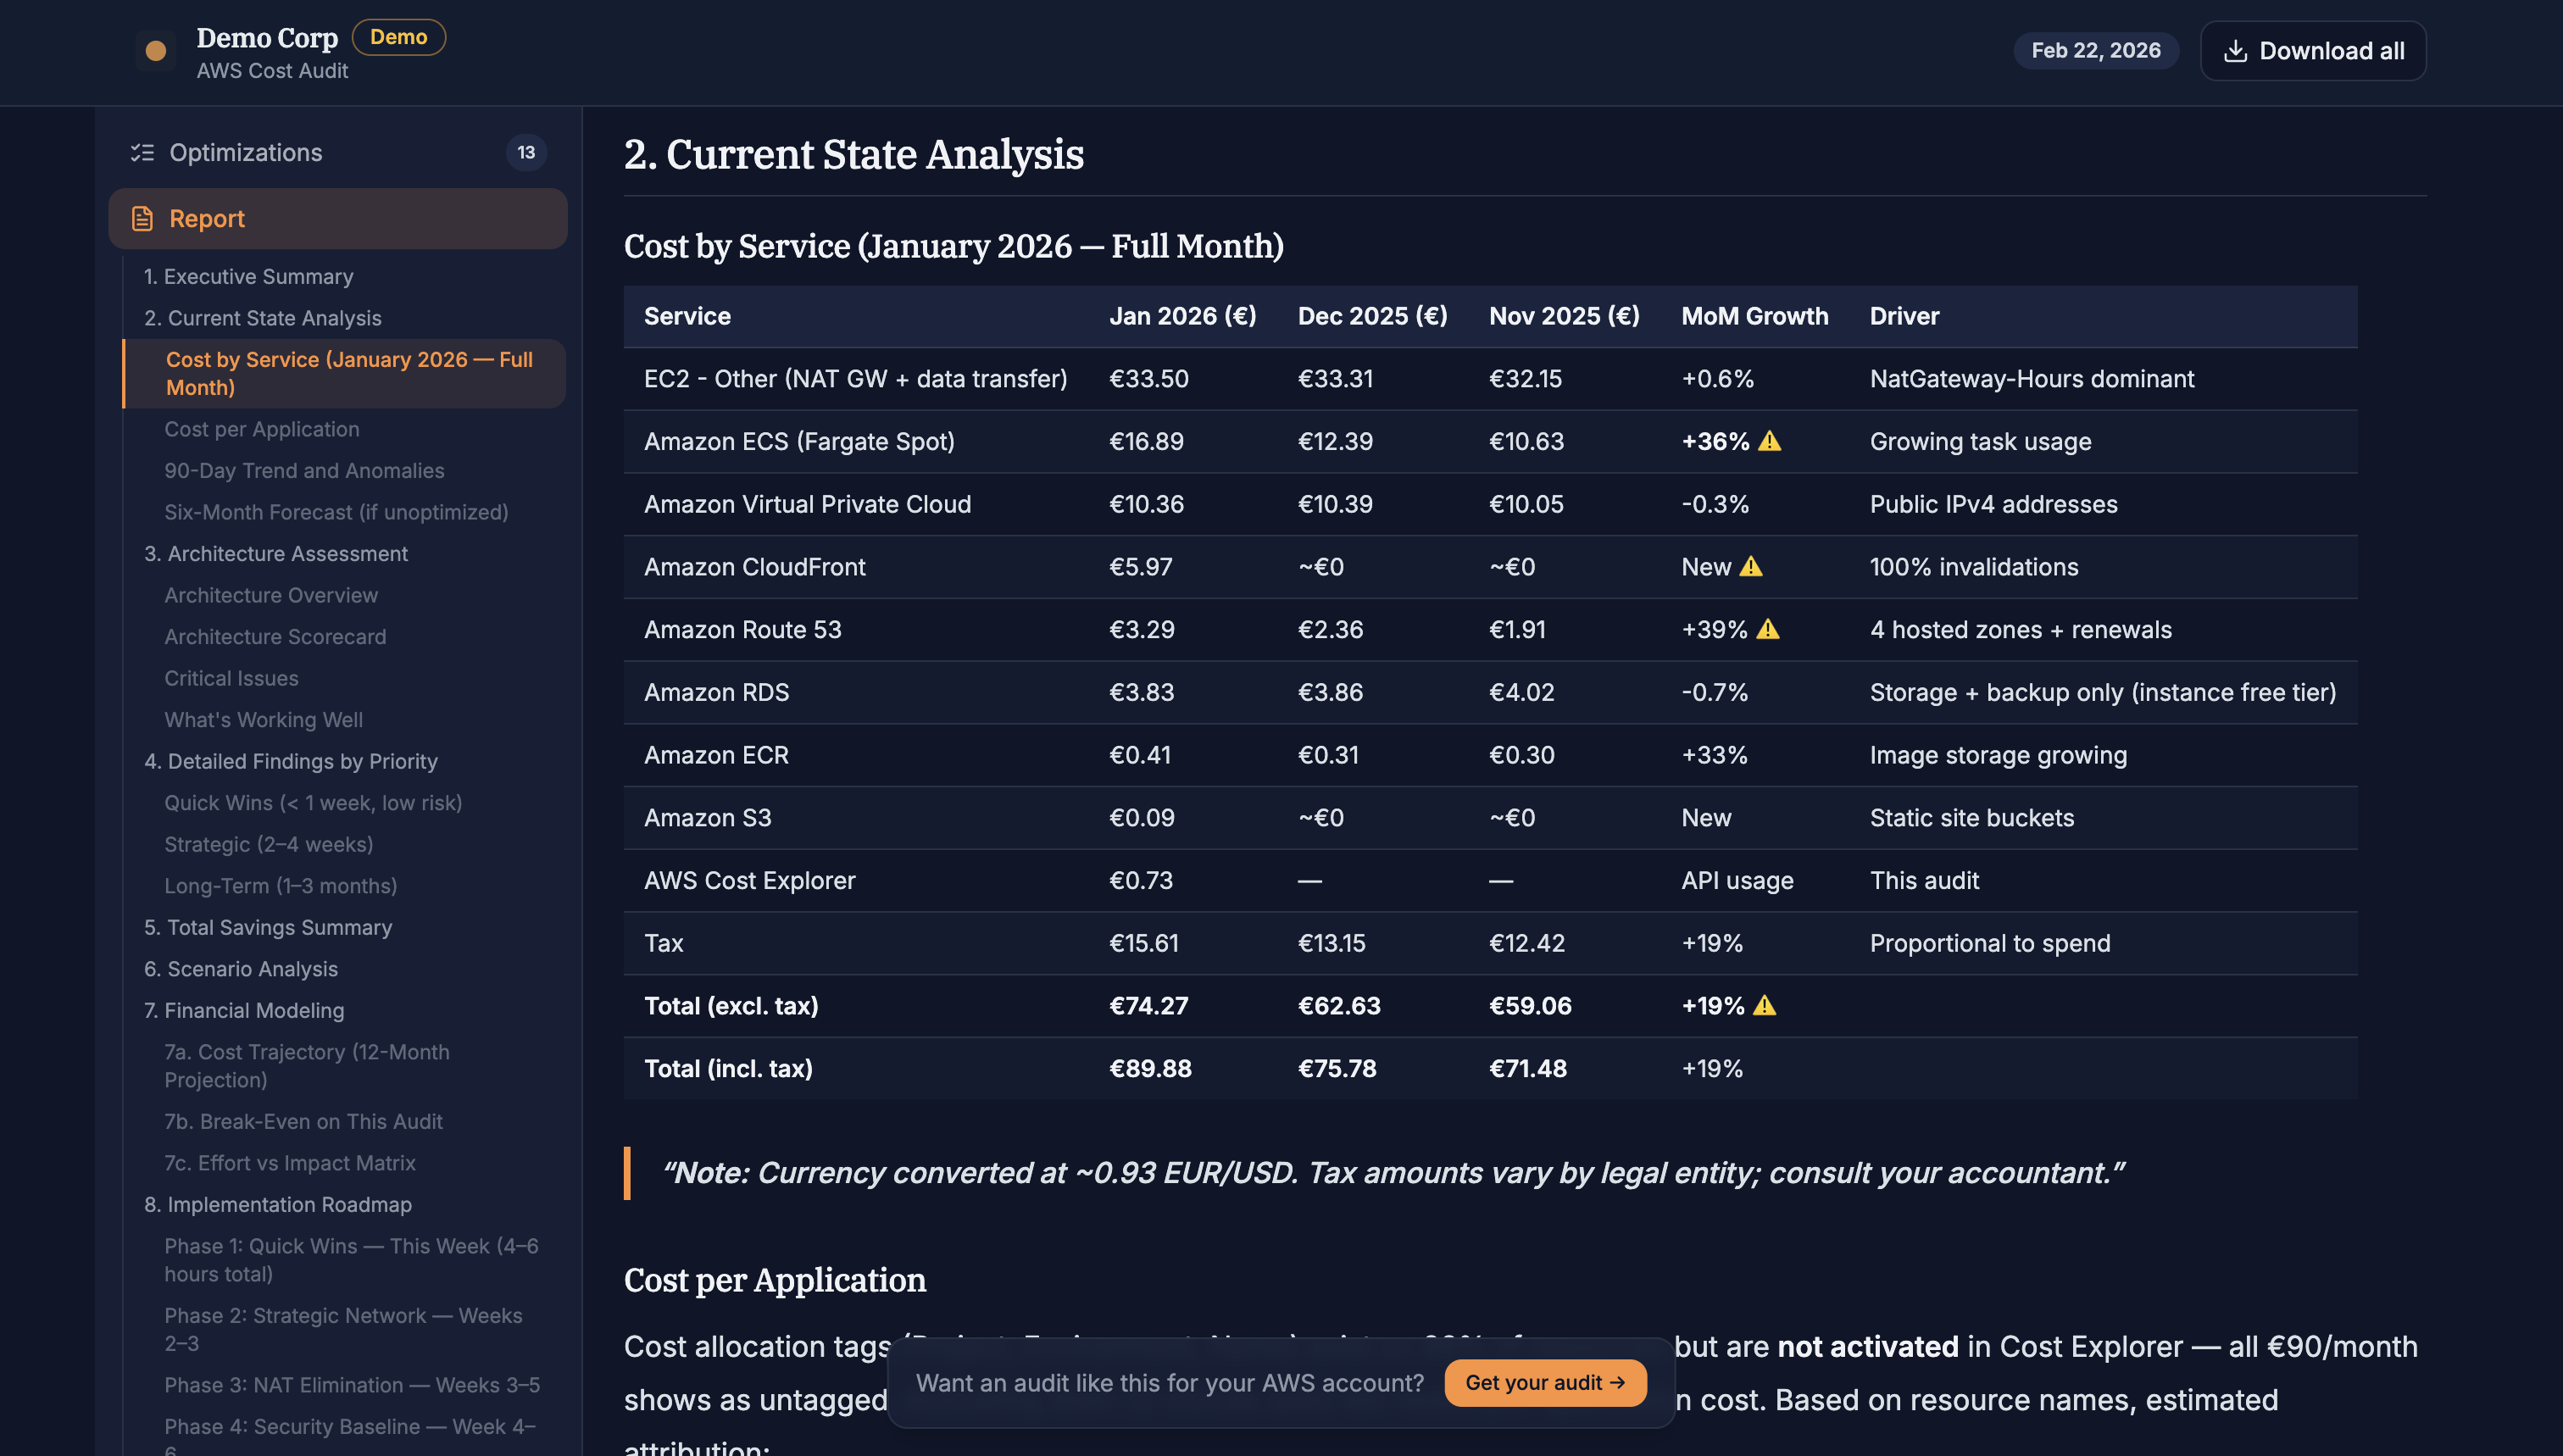The width and height of the screenshot is (2563, 1456).
Task: Click the Get your audit button
Action: coord(1545,1383)
